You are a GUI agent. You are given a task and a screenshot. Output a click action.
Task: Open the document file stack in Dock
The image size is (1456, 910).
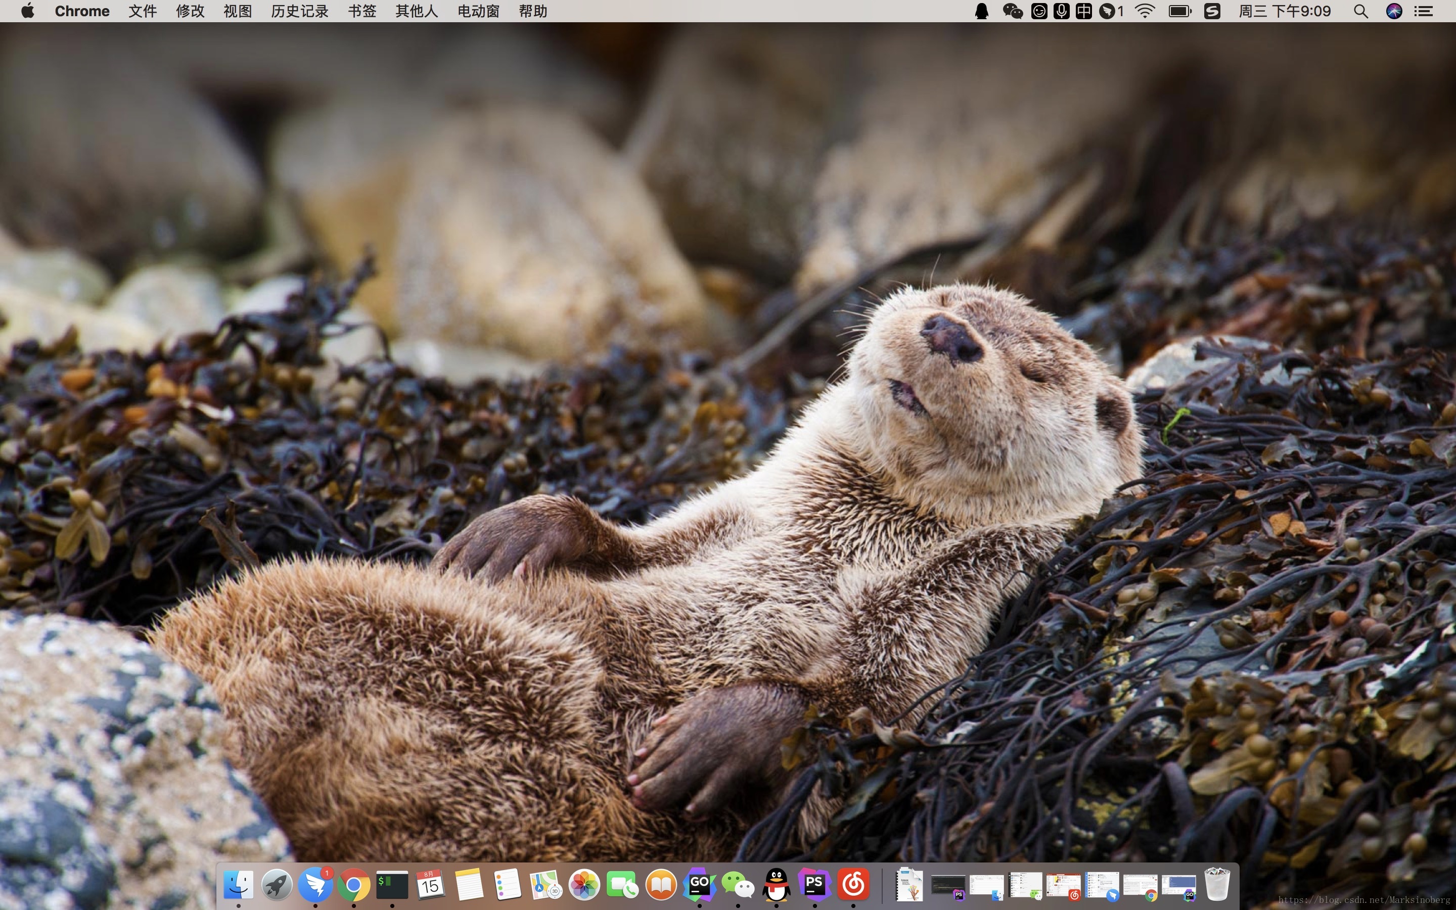(x=909, y=885)
